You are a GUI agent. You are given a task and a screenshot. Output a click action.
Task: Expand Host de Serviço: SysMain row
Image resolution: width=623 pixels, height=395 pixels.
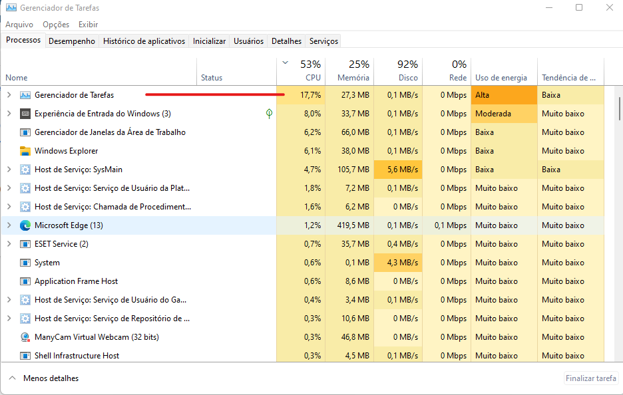(x=9, y=170)
